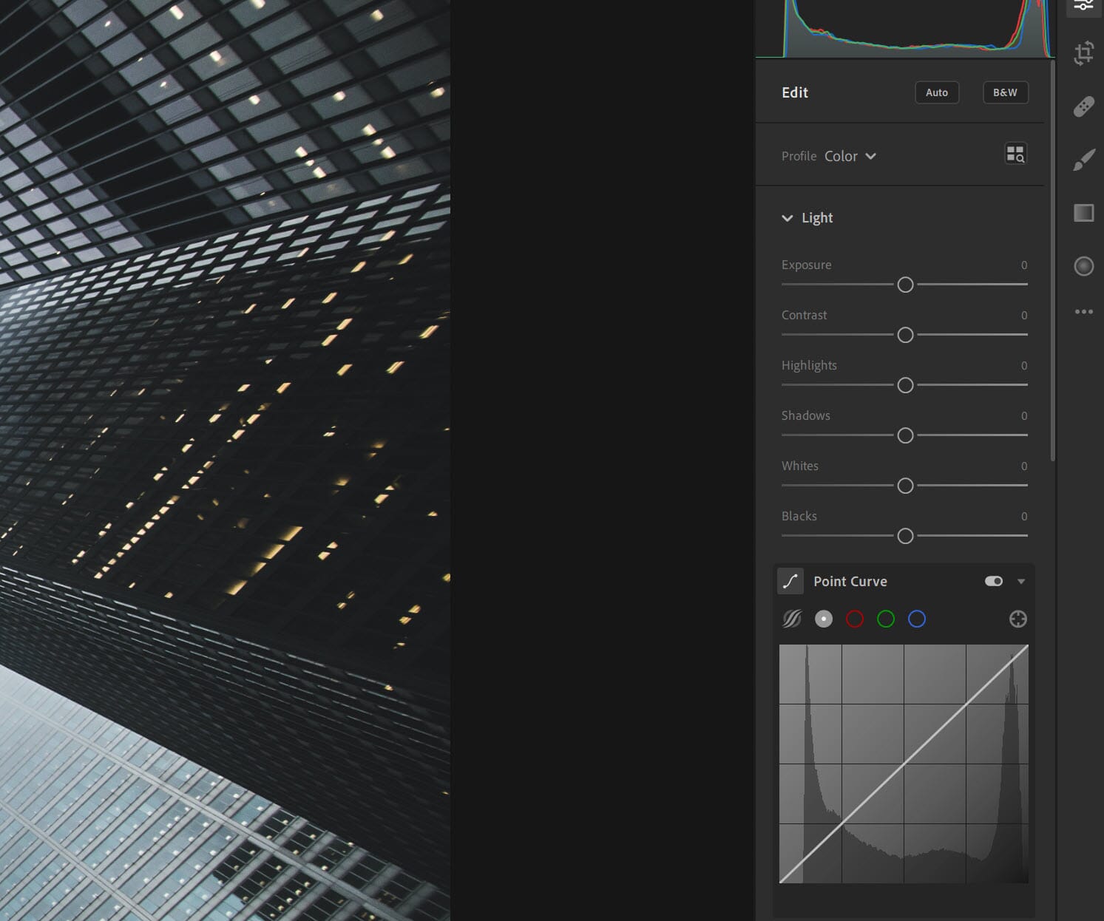Click the Shadows slider handle
The image size is (1104, 921).
coord(905,435)
